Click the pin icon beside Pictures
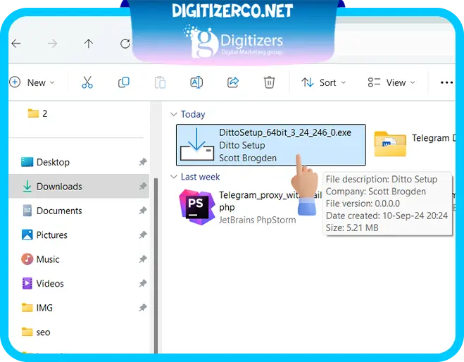 pyautogui.click(x=143, y=235)
